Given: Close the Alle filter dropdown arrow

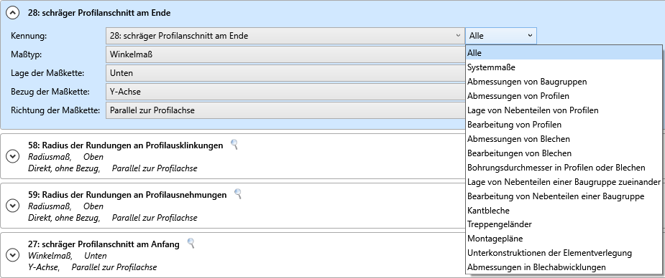Looking at the screenshot, I should (x=530, y=36).
